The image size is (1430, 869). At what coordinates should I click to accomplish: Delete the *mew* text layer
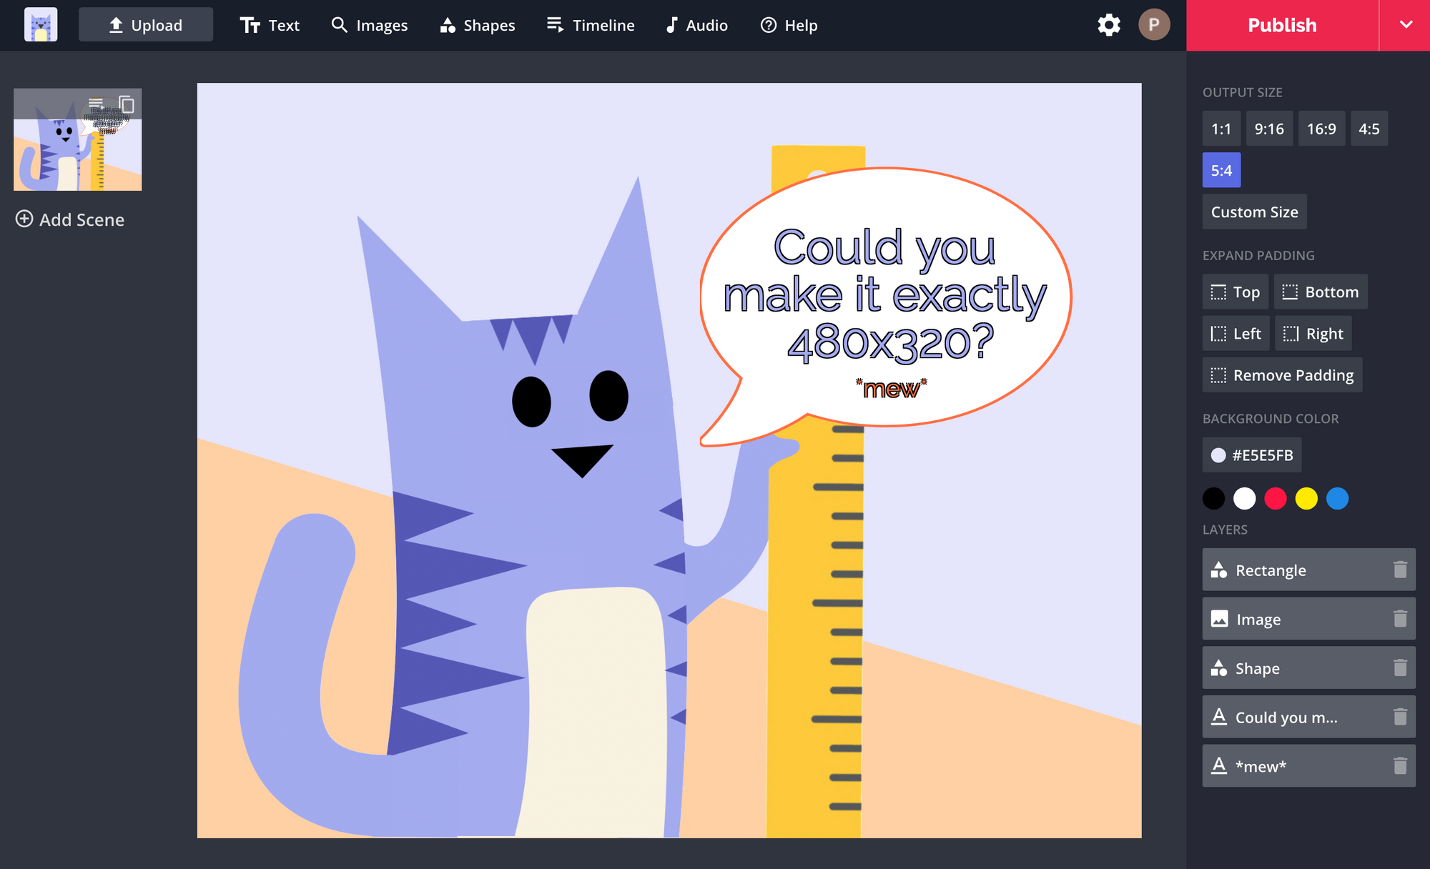(x=1399, y=766)
